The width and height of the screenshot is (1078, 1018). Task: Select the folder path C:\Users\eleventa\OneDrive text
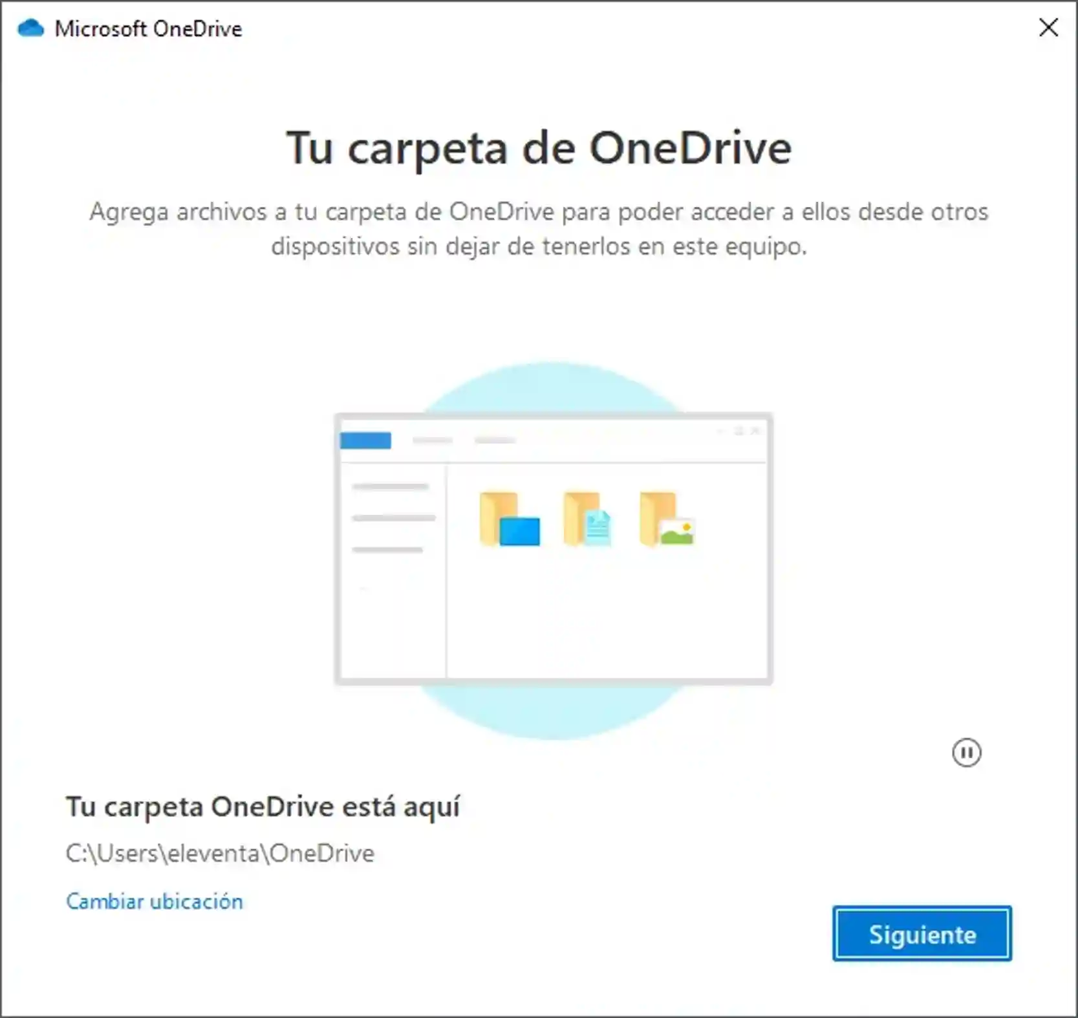(220, 853)
